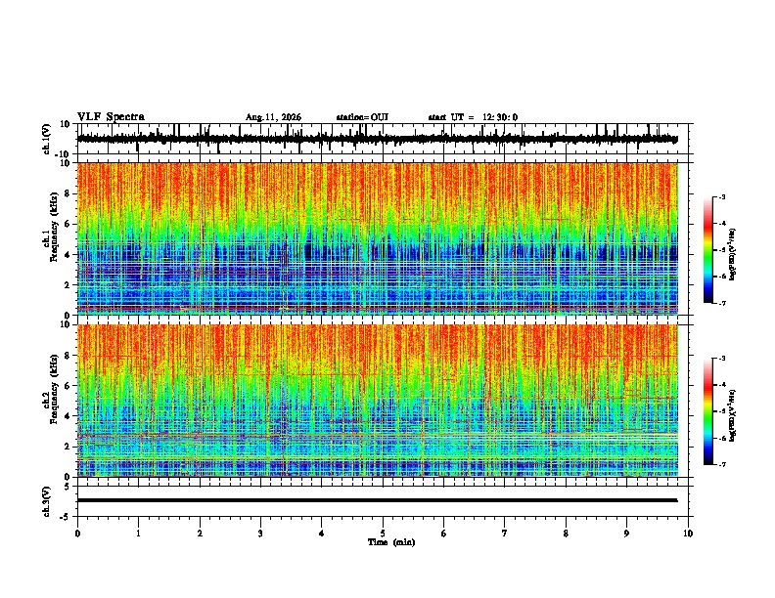
Task: Click the date label "Aug.11, 2026"
Action: [273, 117]
